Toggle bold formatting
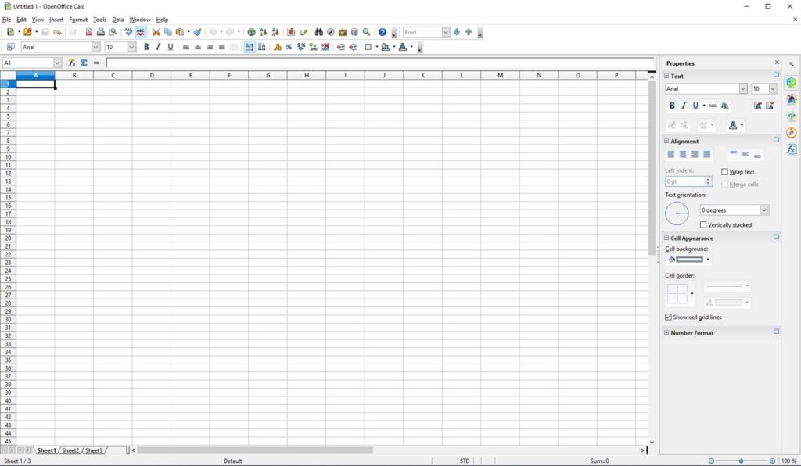The width and height of the screenshot is (801, 466). click(146, 47)
